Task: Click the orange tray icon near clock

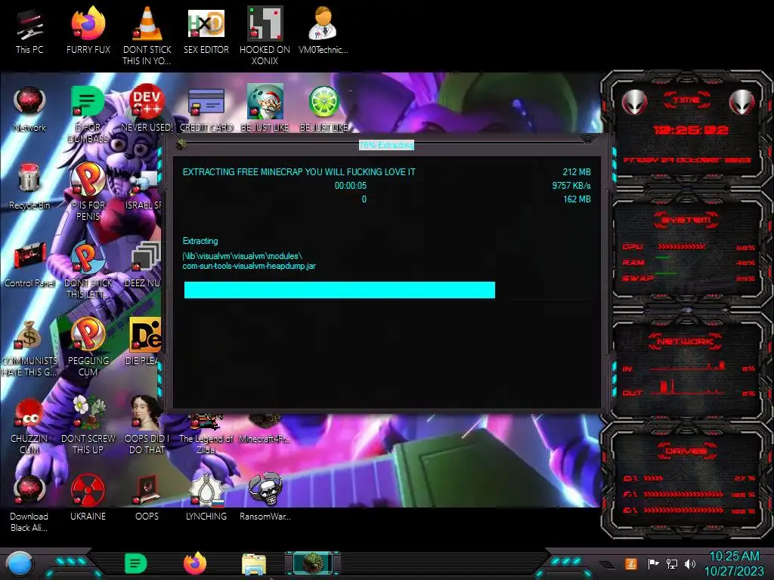Action: point(630,563)
